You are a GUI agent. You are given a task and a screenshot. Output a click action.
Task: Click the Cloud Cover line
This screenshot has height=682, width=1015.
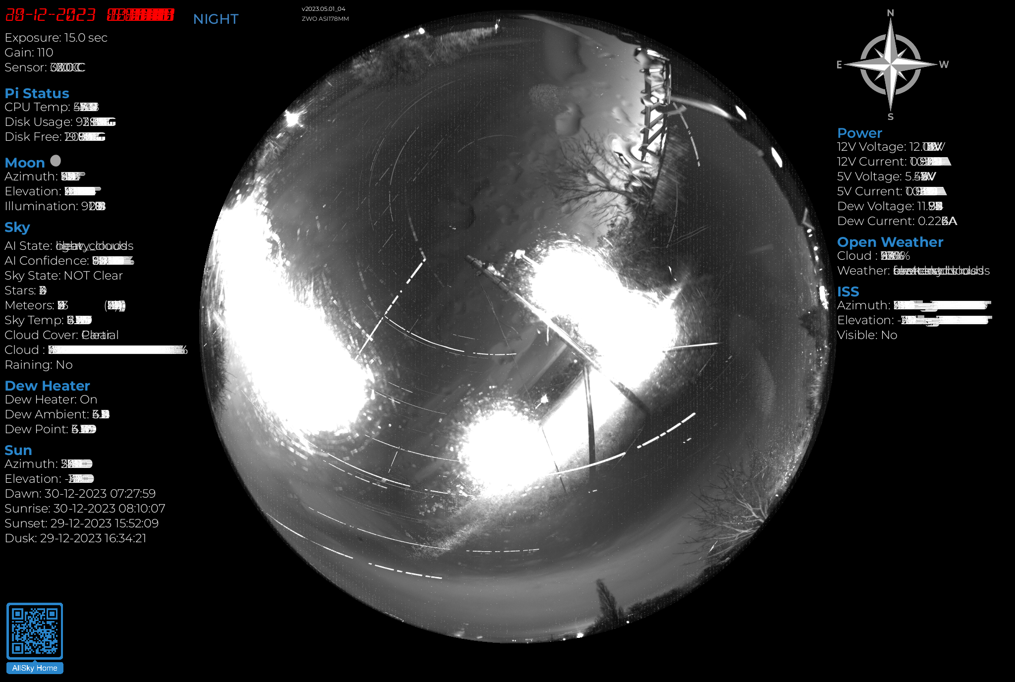[x=61, y=335]
